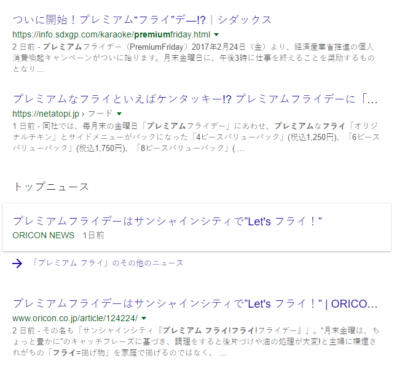The width and height of the screenshot is (397, 366).
Task: Click the info.sdxgp.com/karaoke/premiumfriday.html URL
Action: coord(111,34)
